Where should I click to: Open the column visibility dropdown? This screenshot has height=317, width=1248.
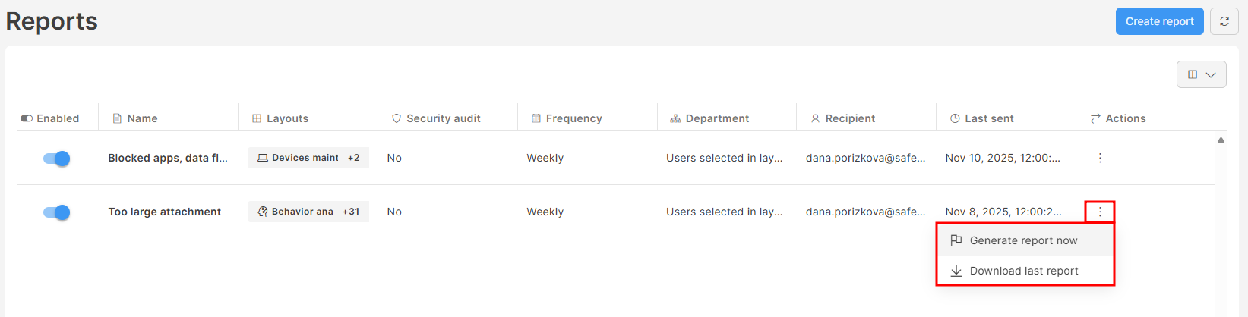pyautogui.click(x=1201, y=74)
